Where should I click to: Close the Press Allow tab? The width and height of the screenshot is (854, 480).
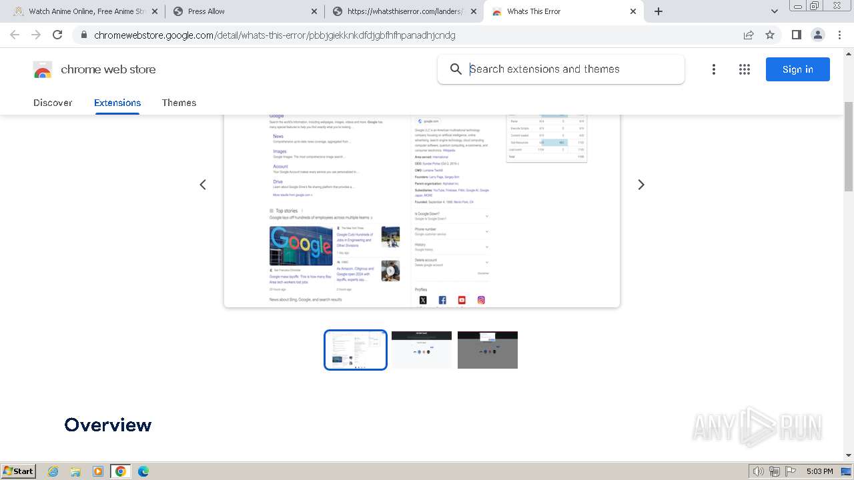(314, 11)
